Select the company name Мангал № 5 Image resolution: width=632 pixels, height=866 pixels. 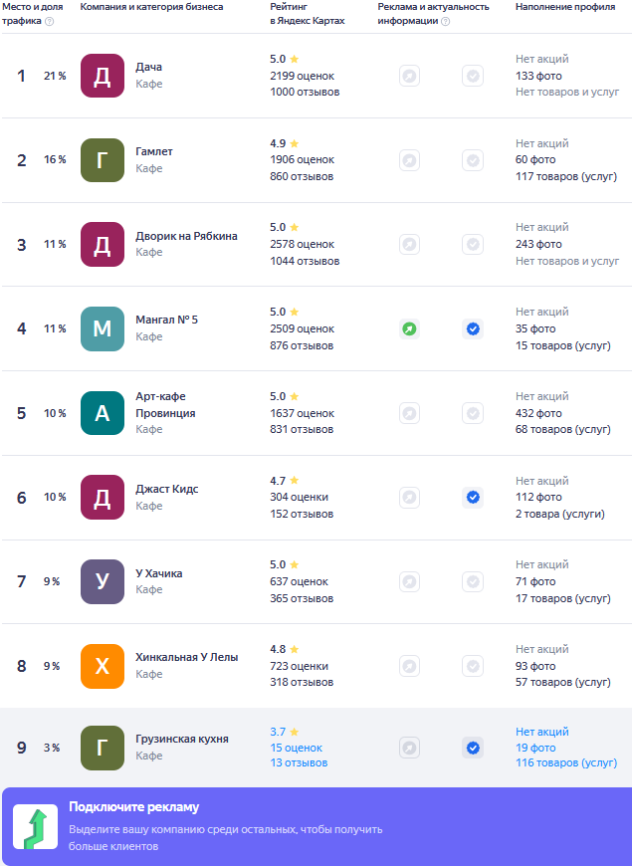[167, 320]
